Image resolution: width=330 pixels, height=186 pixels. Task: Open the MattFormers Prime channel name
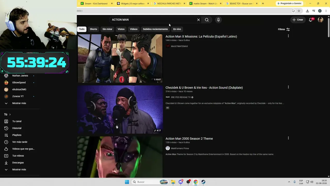tap(180, 149)
